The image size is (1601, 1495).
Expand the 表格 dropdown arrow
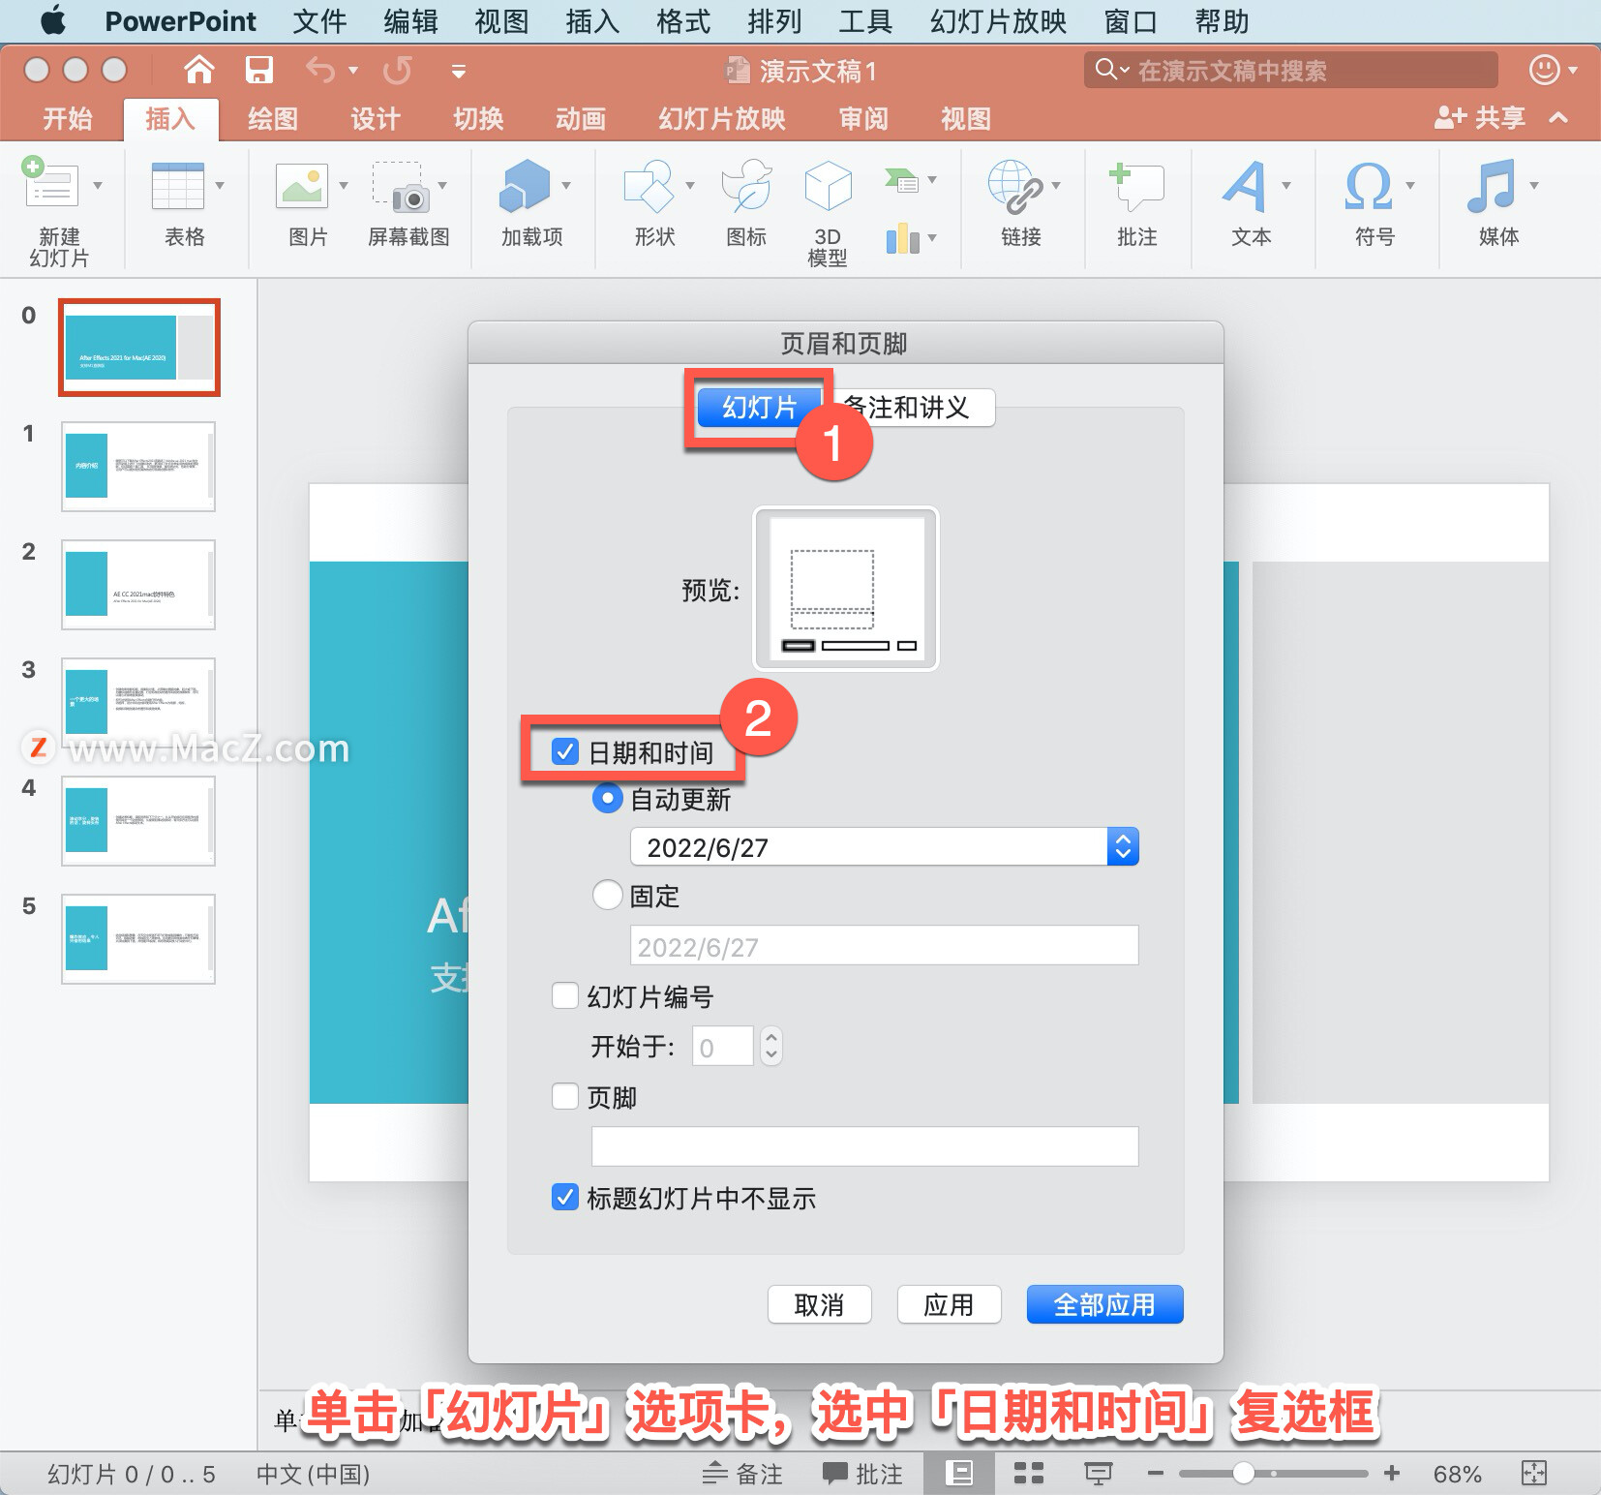[x=220, y=185]
